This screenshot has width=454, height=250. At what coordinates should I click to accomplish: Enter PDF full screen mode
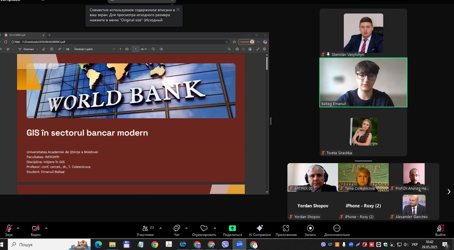(x=258, y=49)
